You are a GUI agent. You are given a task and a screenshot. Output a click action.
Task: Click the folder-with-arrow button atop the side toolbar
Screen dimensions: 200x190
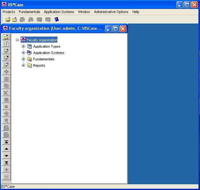(6, 37)
